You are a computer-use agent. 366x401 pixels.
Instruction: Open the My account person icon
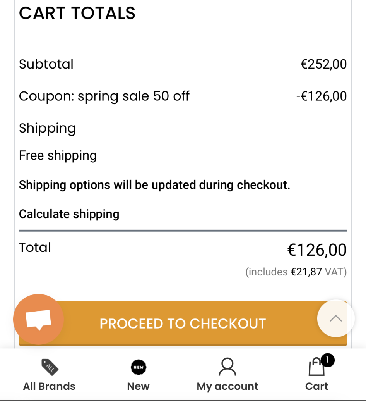coord(227,367)
